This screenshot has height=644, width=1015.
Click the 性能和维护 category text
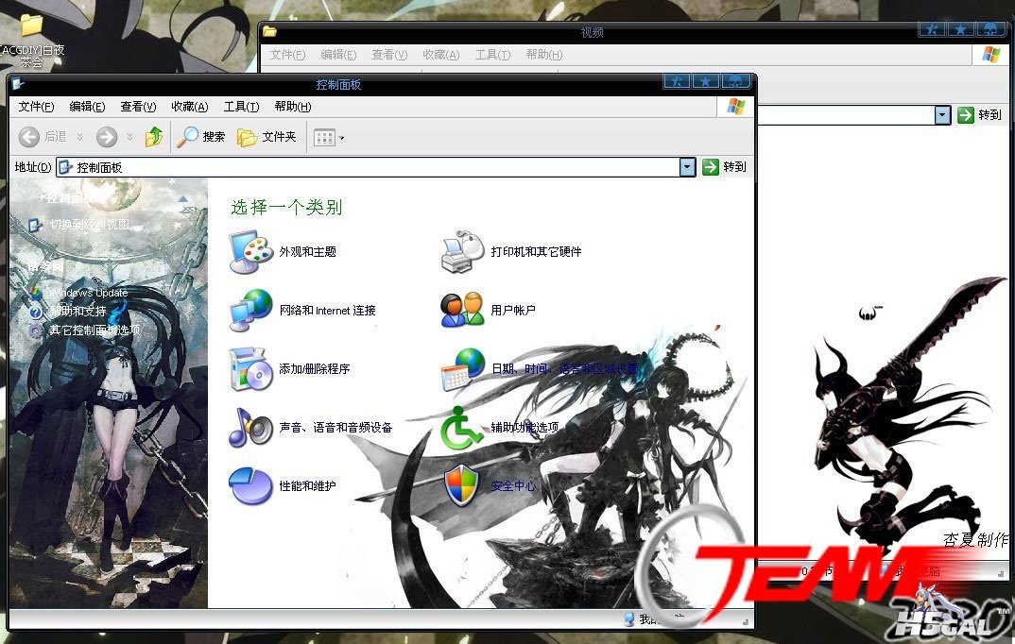click(307, 486)
